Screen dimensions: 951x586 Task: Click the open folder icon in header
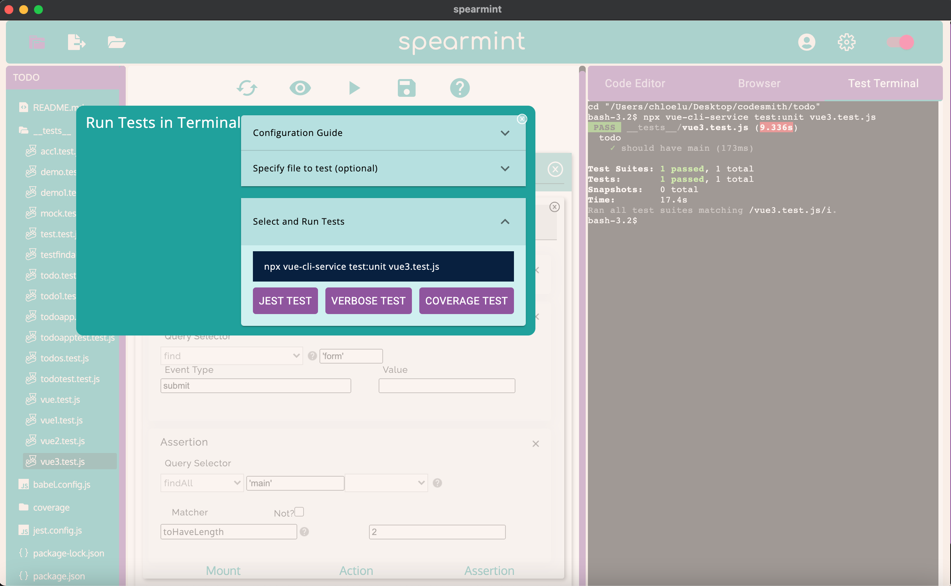116,42
